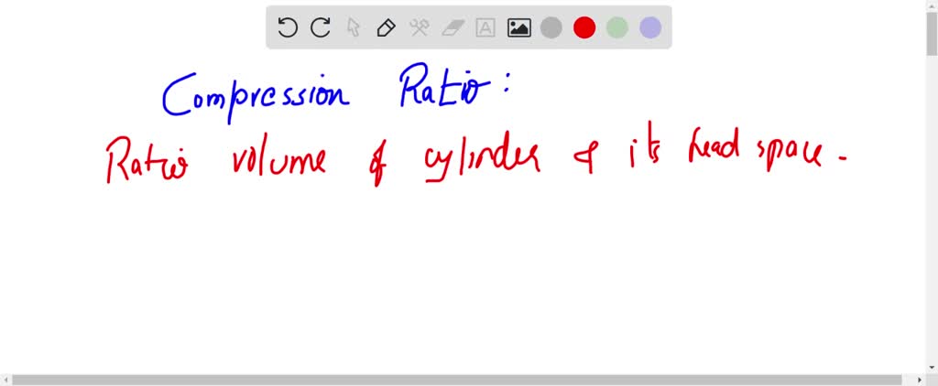Insert an image with picture icon
Image resolution: width=938 pixels, height=386 pixels.
(x=518, y=27)
